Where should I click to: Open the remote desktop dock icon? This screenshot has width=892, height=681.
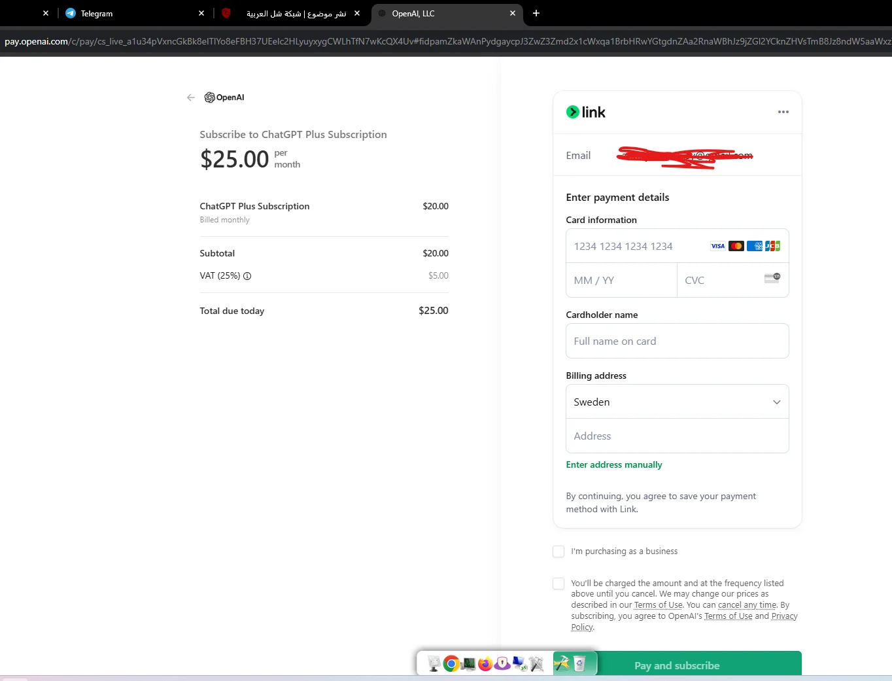[x=520, y=664]
